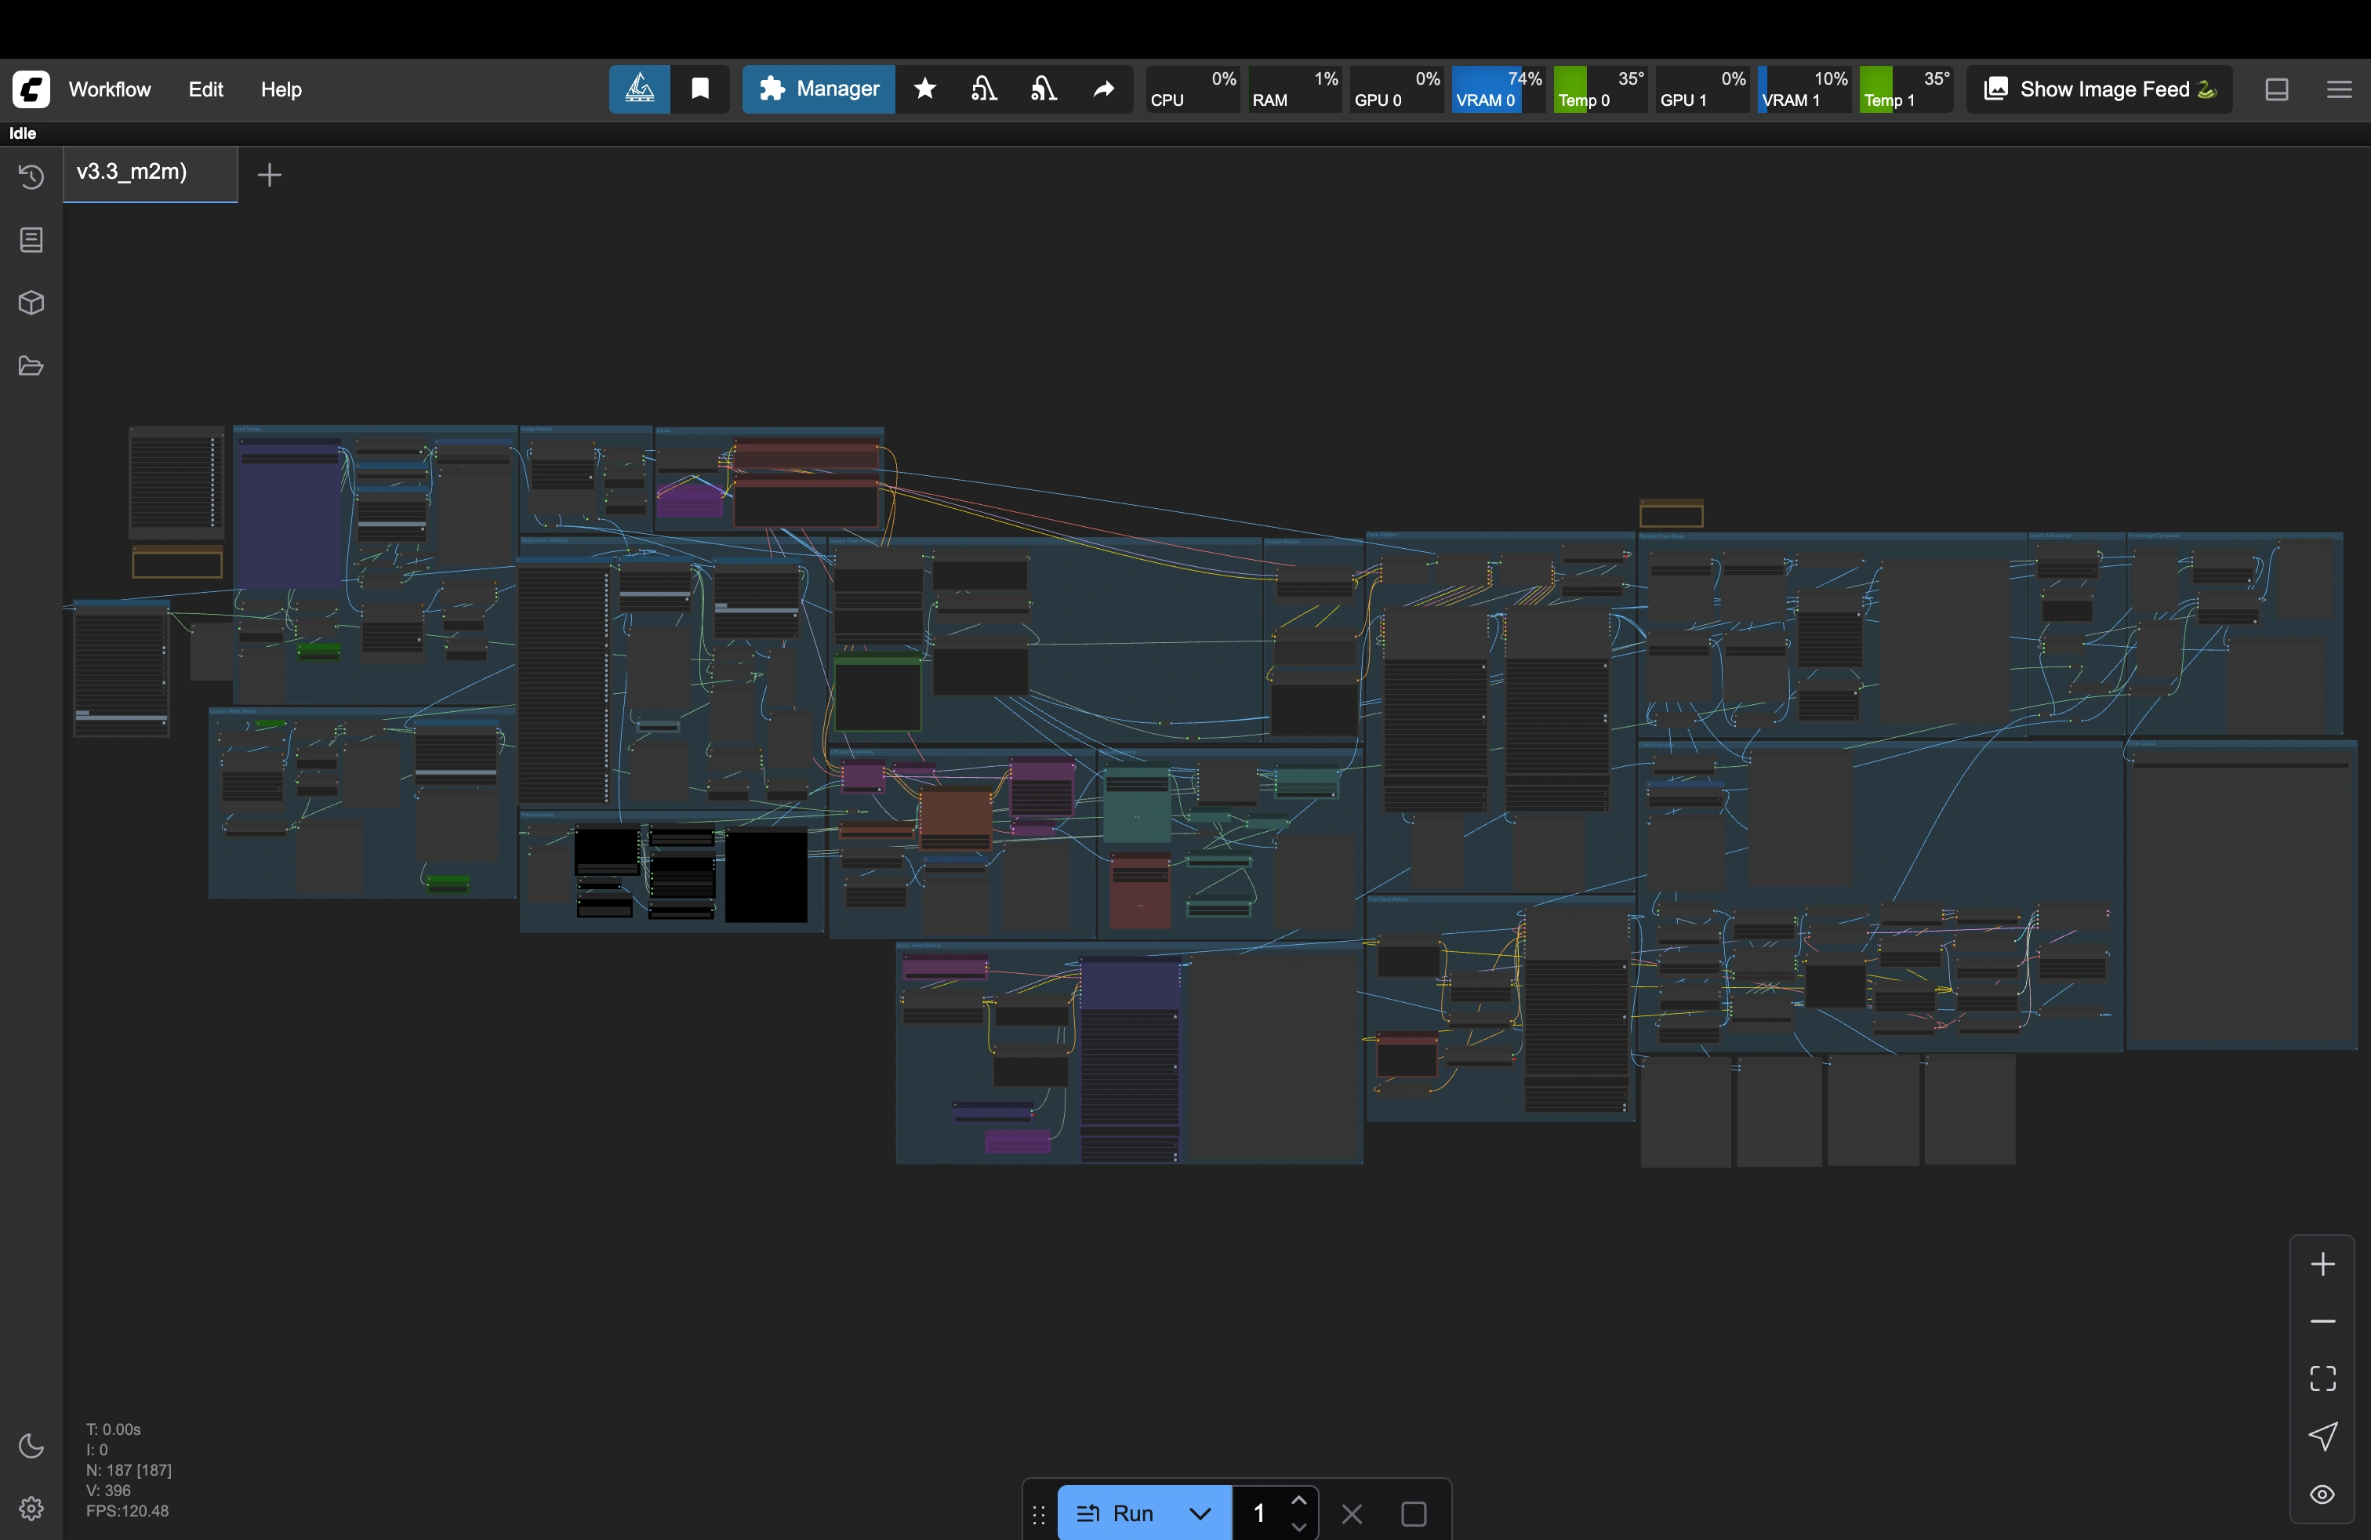Open the queue history sidebar icon
Viewport: 2371px width, 1540px height.
click(31, 177)
